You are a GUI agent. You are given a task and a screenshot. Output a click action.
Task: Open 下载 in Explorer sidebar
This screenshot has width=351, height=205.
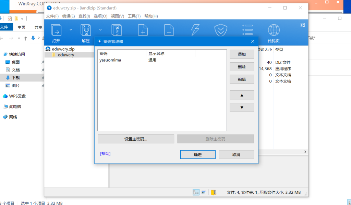[16, 78]
